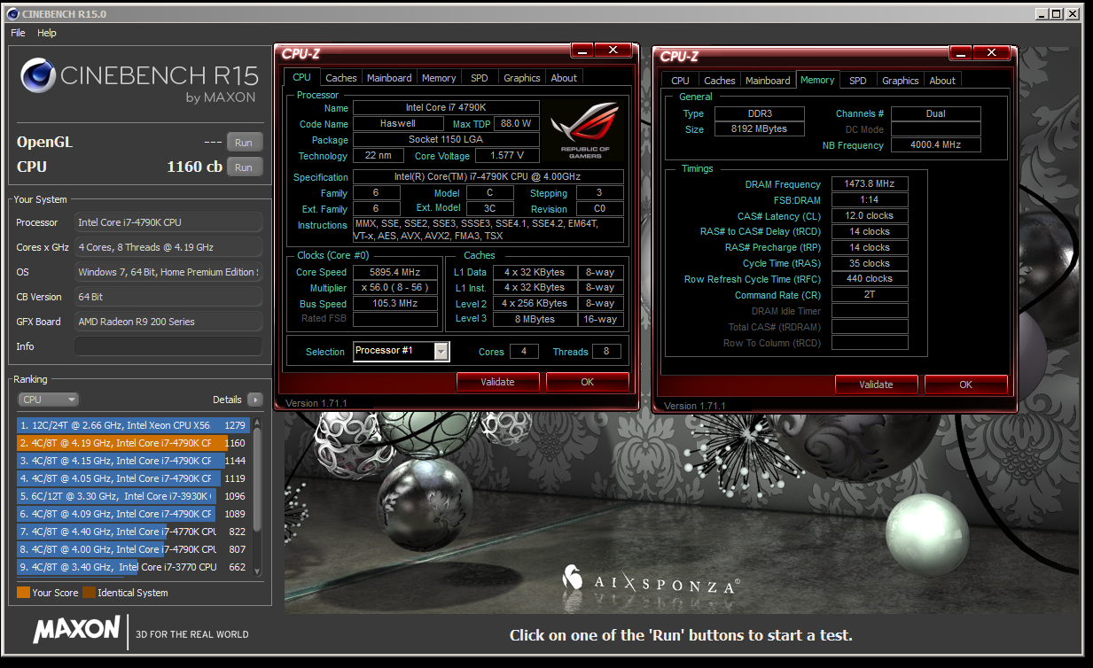The width and height of the screenshot is (1093, 668).
Task: Maximize the Cinebench R15.0 window
Action: 1056,13
